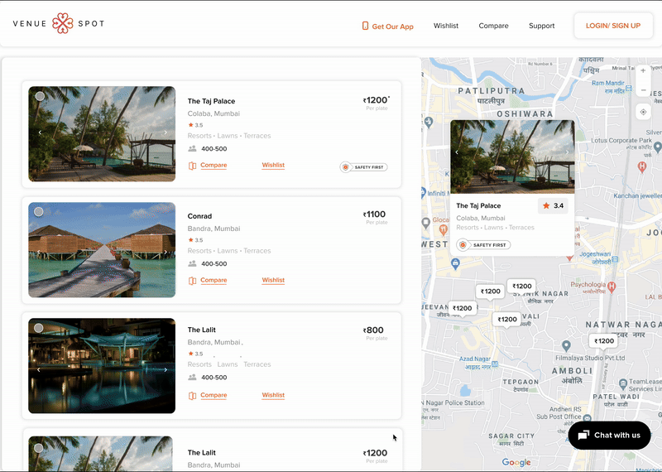Screen dimensions: 662x472
Task: Click the Venue Spot logo
Action: [59, 23]
